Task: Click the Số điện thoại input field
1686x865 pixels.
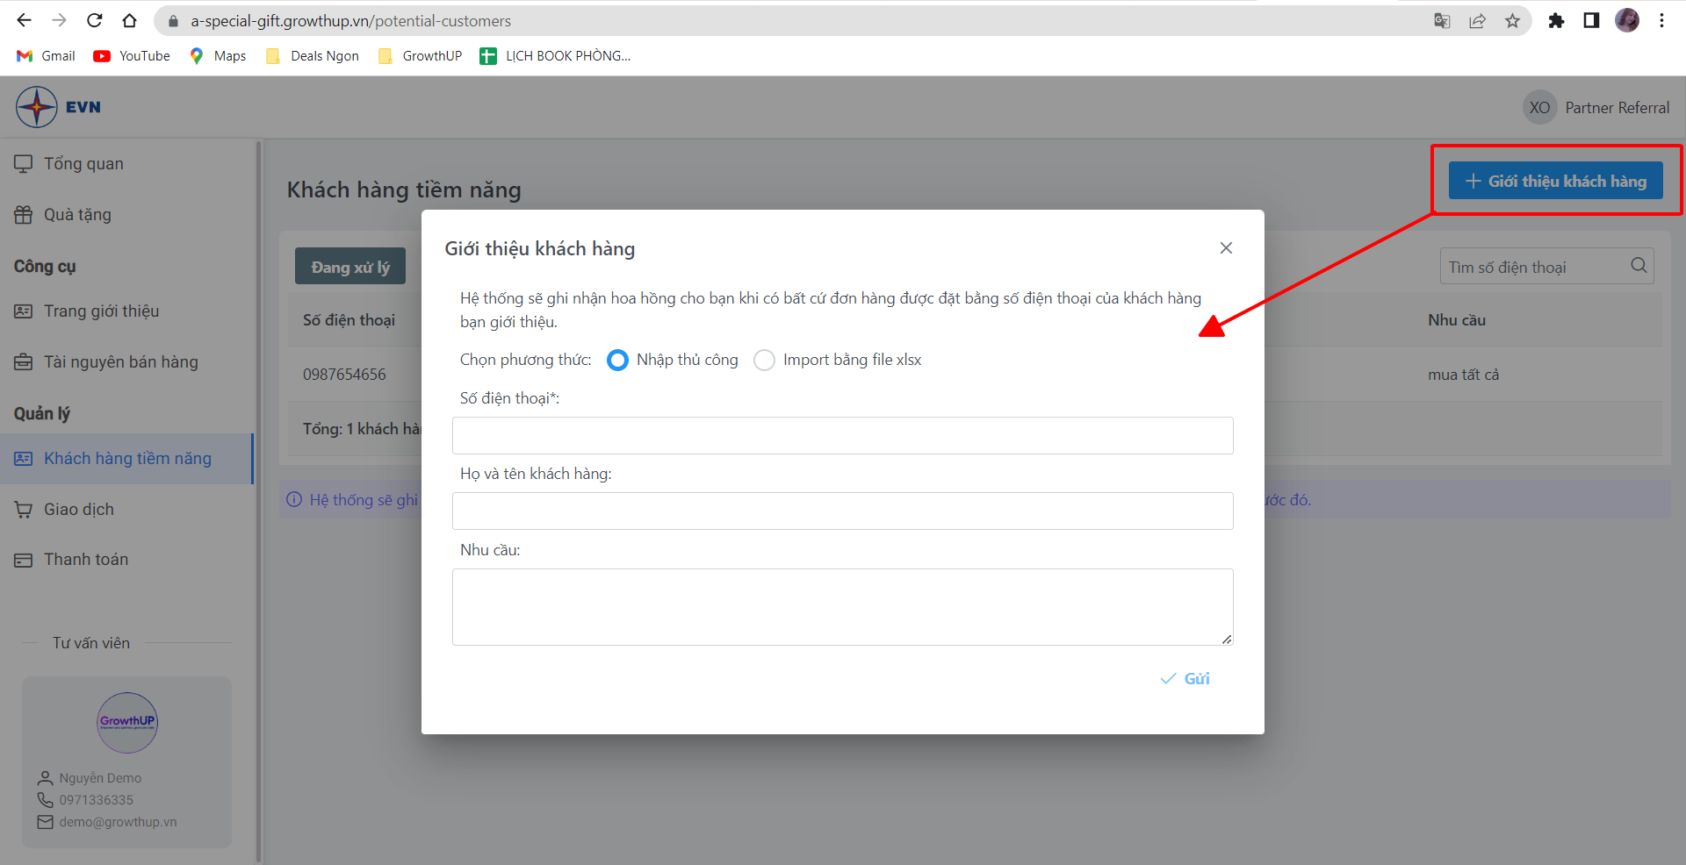Action: coord(842,436)
